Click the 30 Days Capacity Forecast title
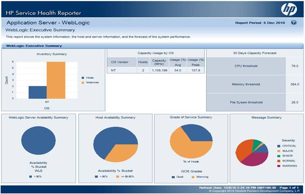The height and width of the screenshot is (194, 305). click(x=255, y=53)
